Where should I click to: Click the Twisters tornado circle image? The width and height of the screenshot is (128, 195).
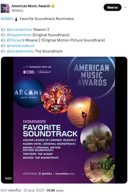click(96, 138)
